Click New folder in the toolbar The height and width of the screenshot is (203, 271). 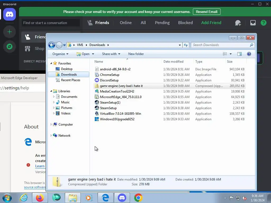(x=136, y=54)
